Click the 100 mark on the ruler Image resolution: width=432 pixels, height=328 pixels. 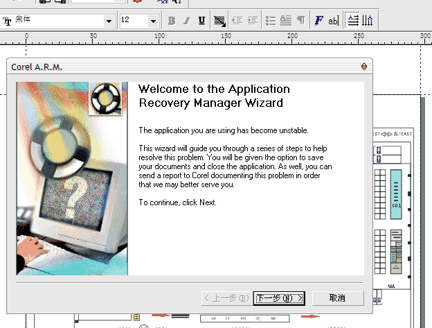[159, 36]
